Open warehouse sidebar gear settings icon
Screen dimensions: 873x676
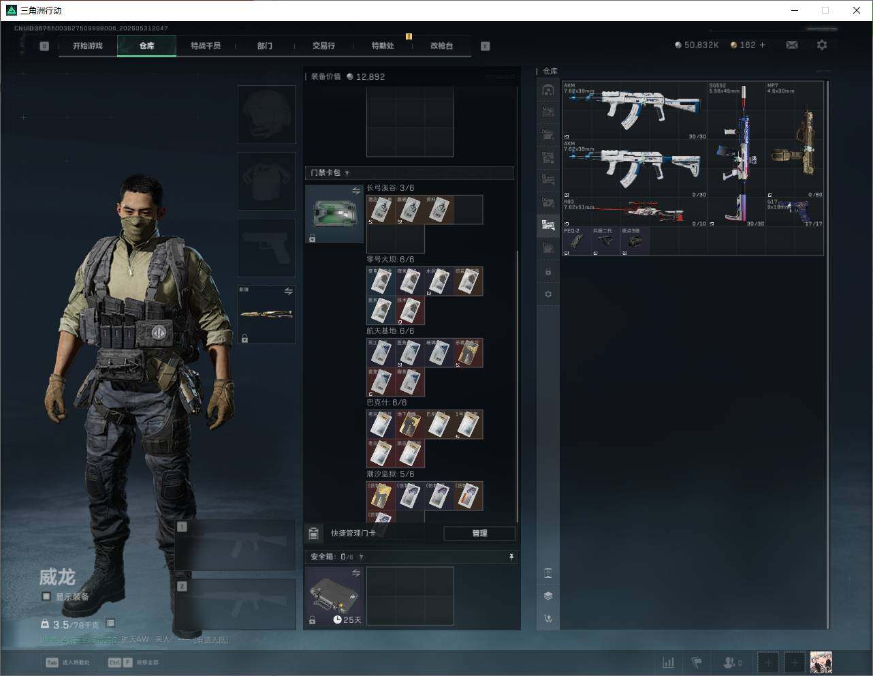click(x=548, y=294)
